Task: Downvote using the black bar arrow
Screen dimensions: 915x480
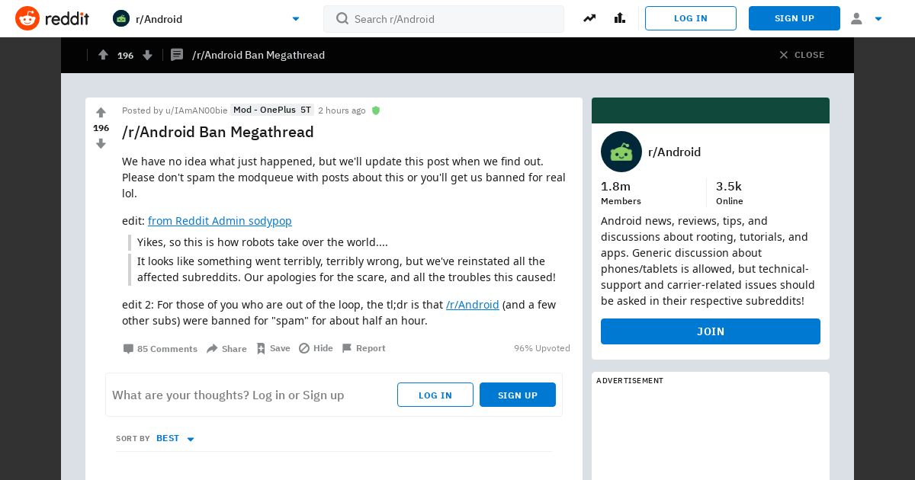Action: pyautogui.click(x=148, y=55)
